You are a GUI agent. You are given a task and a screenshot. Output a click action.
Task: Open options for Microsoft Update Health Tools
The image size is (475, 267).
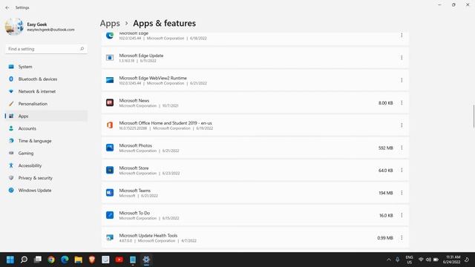pos(402,237)
